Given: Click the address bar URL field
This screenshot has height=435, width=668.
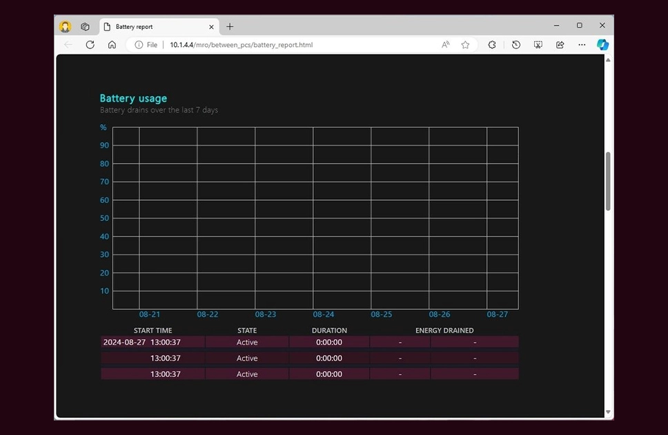Looking at the screenshot, I should pyautogui.click(x=241, y=45).
